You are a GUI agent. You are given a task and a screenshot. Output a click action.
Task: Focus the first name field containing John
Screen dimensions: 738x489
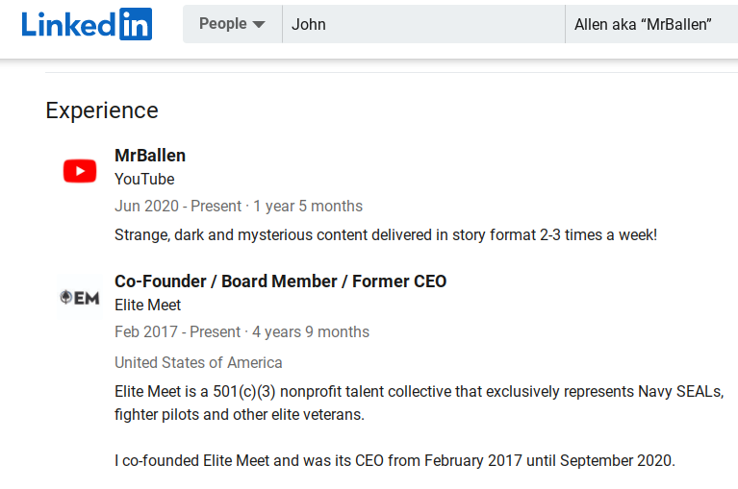pyautogui.click(x=423, y=24)
